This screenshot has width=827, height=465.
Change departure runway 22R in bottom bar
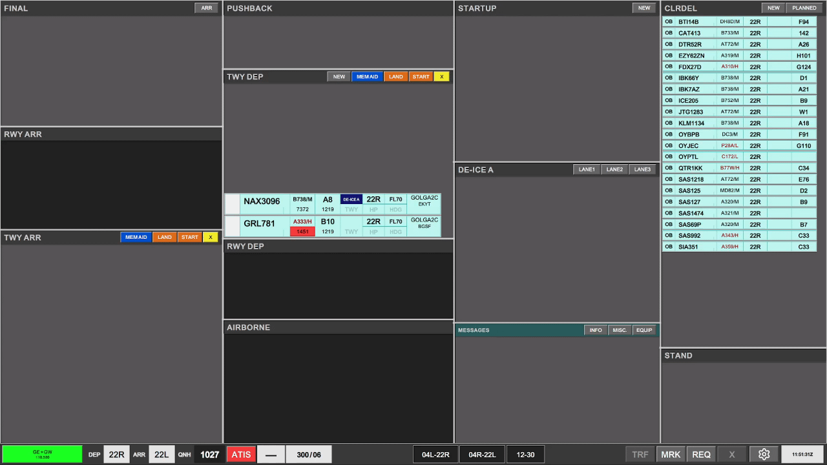tap(116, 454)
